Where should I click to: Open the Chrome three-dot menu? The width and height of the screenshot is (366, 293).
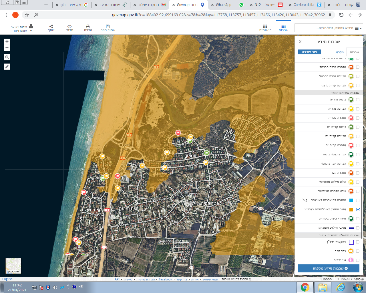pyautogui.click(x=6, y=15)
